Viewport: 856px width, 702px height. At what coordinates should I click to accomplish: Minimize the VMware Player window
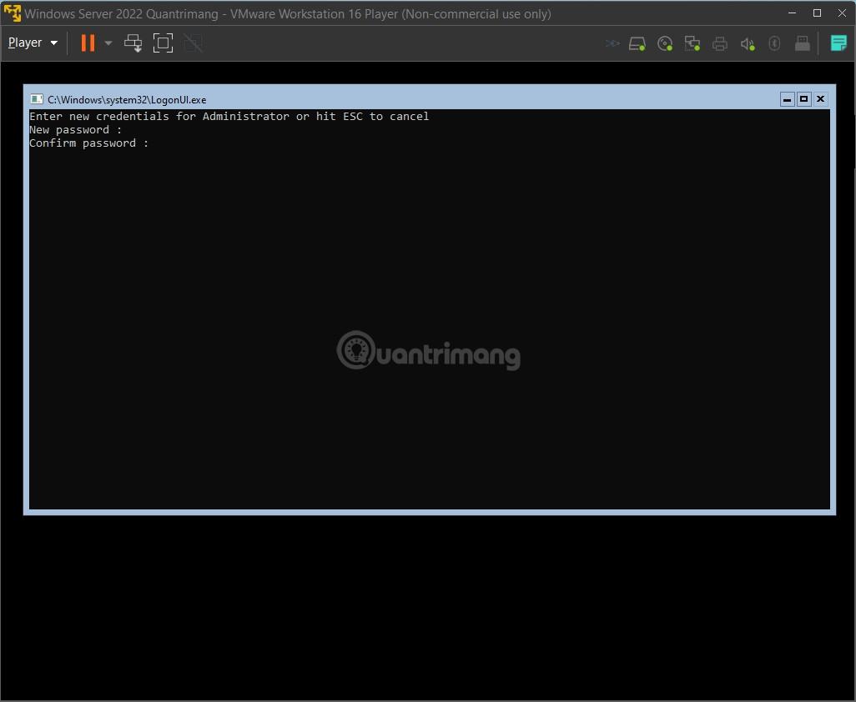792,13
